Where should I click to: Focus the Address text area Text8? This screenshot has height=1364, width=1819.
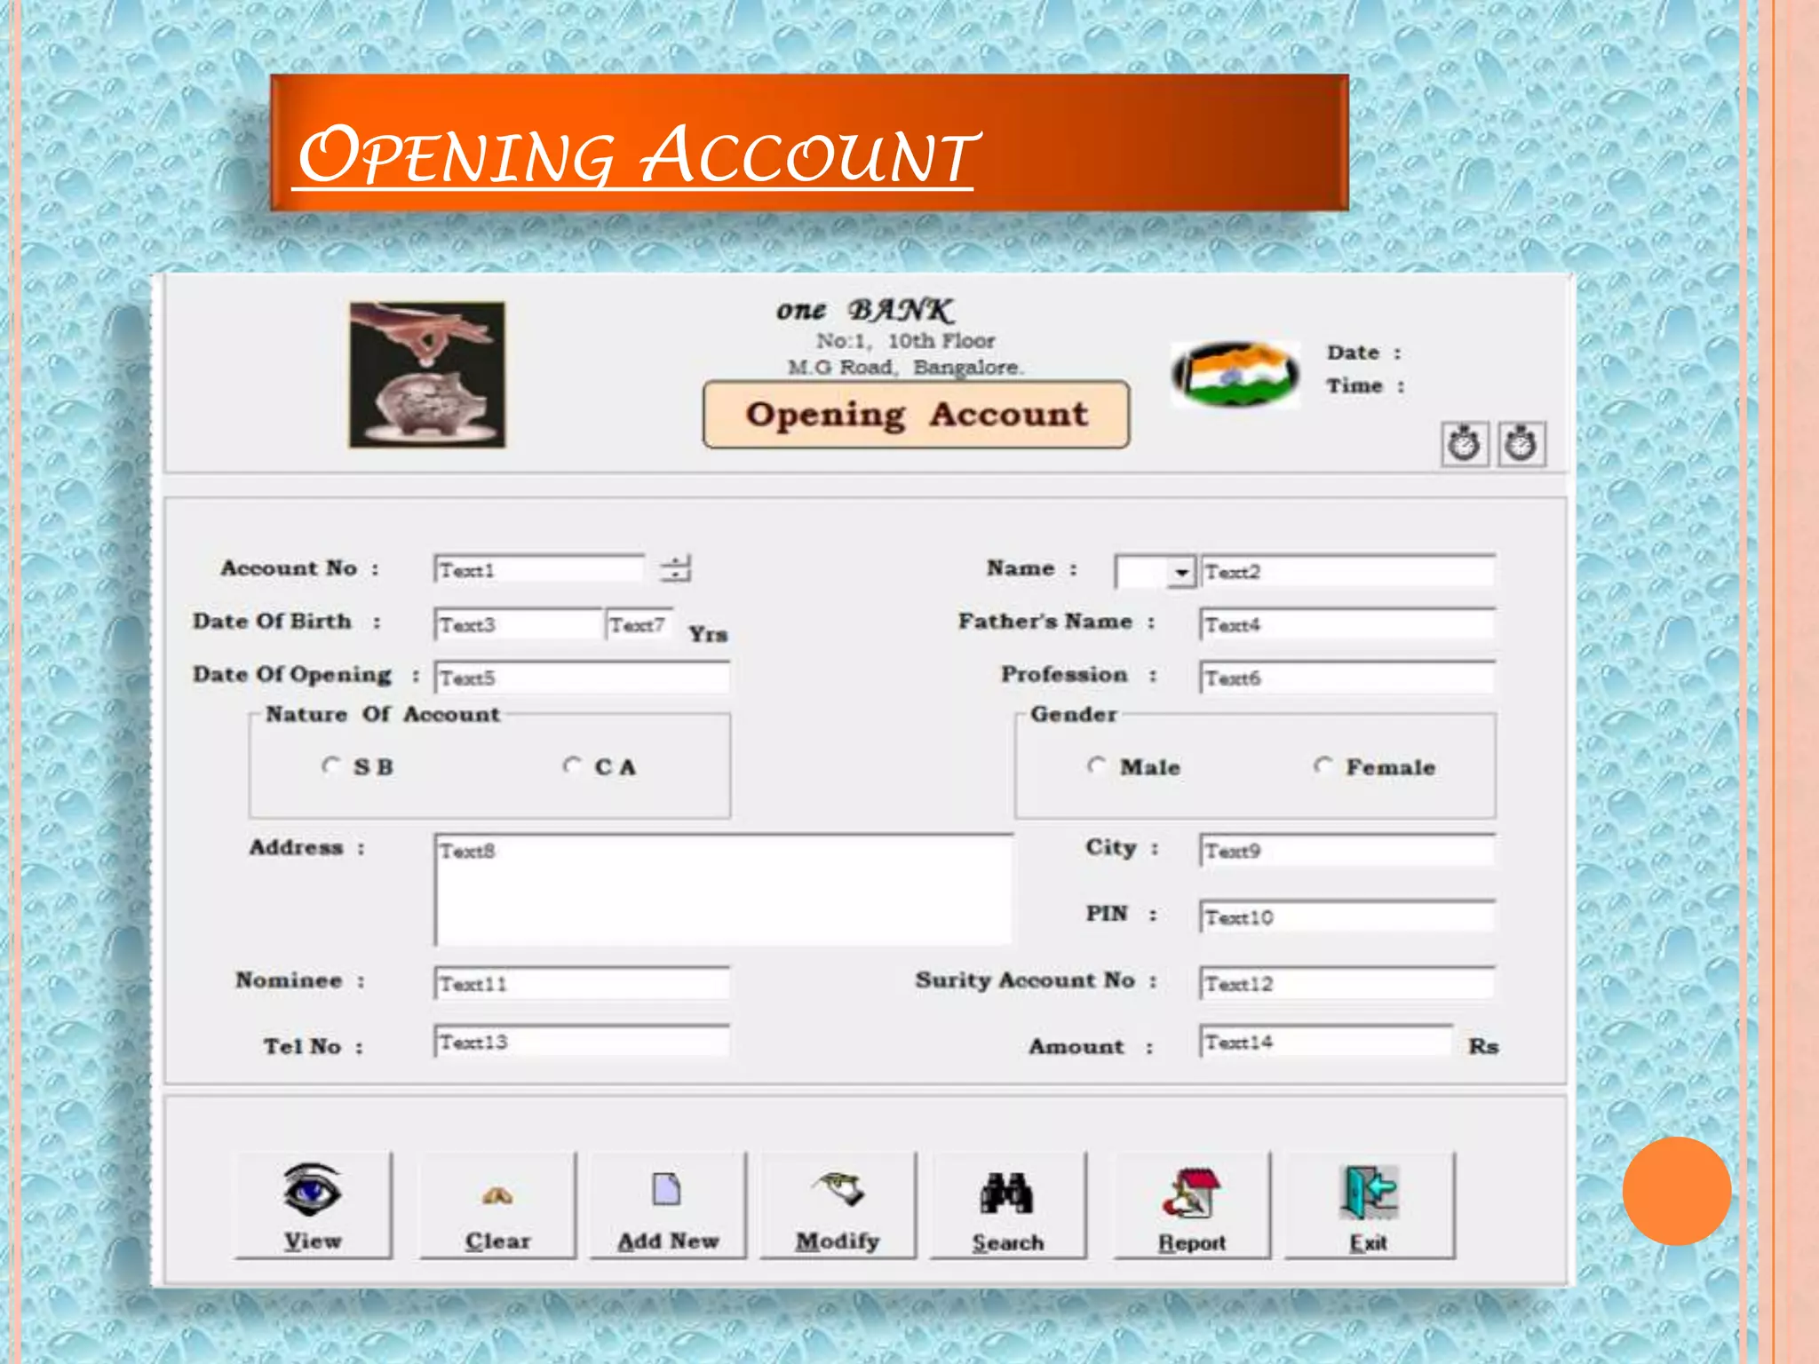point(724,889)
